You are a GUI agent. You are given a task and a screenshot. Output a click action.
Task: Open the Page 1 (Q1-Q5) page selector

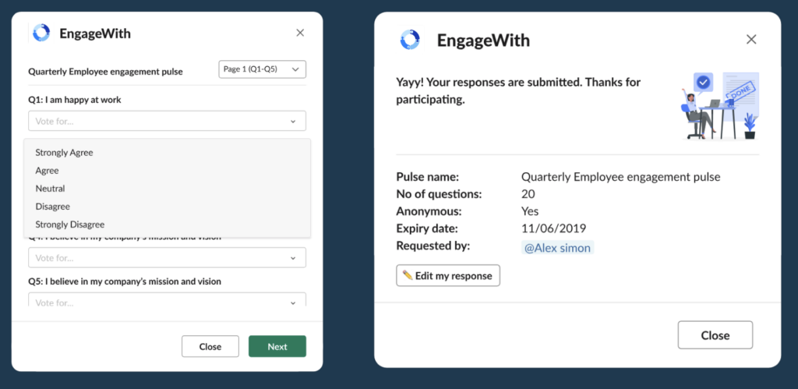coord(262,69)
